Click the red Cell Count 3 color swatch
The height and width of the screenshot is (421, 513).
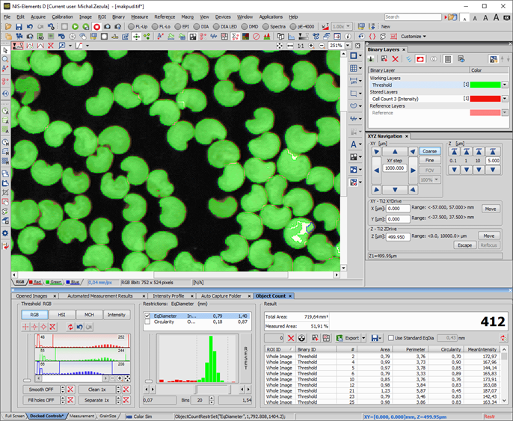point(485,99)
